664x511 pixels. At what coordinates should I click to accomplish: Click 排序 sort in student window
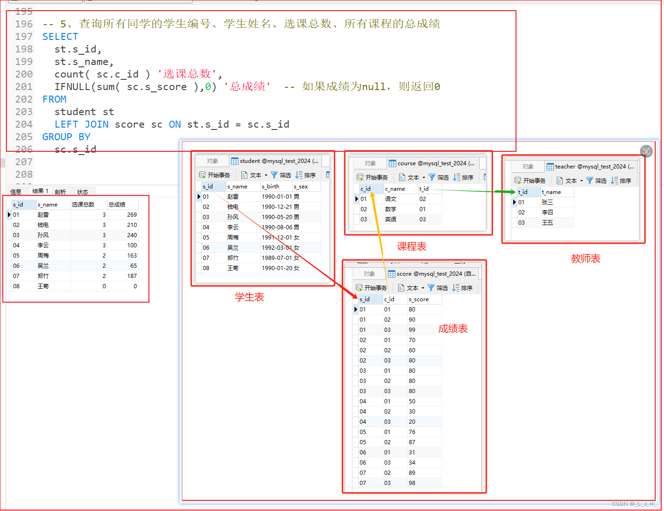(x=305, y=175)
